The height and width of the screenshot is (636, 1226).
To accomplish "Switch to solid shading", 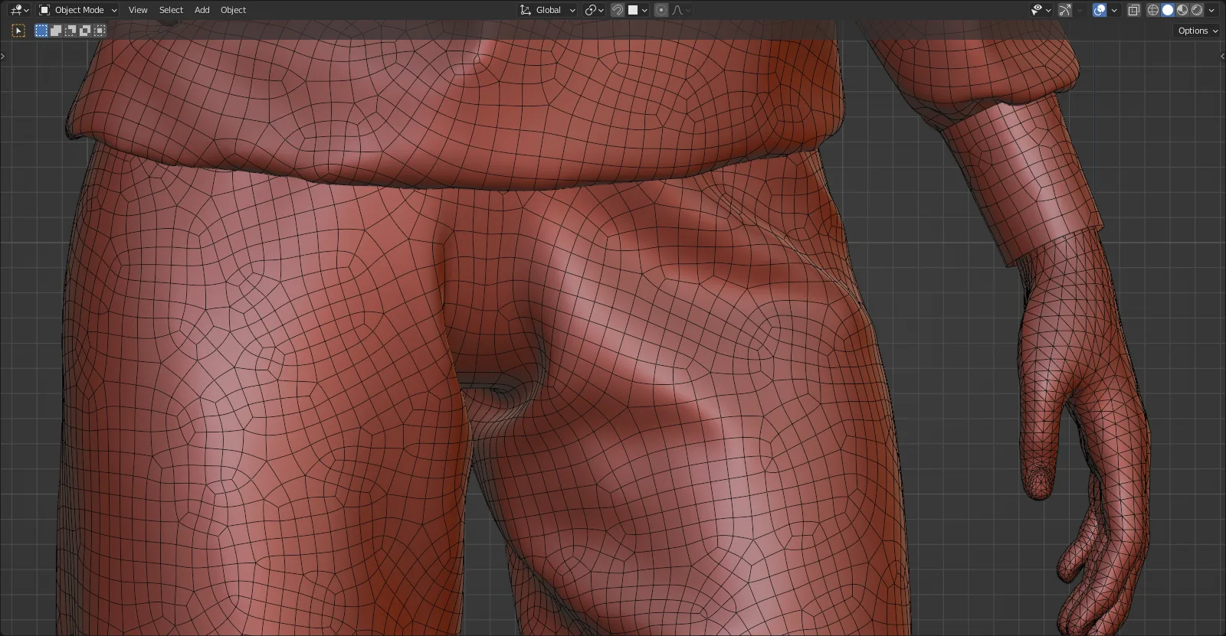I will click(x=1168, y=10).
